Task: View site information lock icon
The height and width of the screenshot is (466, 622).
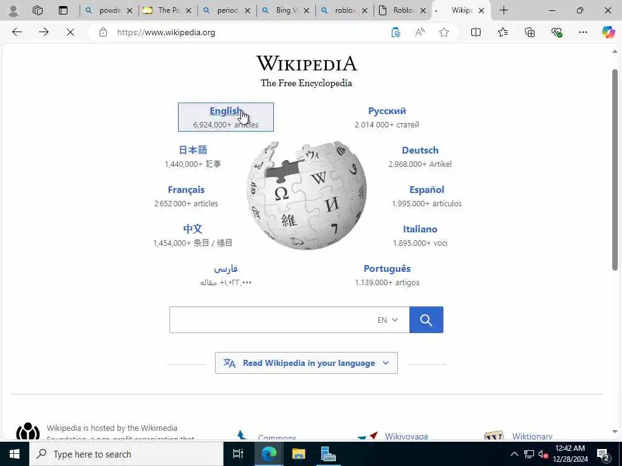Action: pyautogui.click(x=103, y=32)
